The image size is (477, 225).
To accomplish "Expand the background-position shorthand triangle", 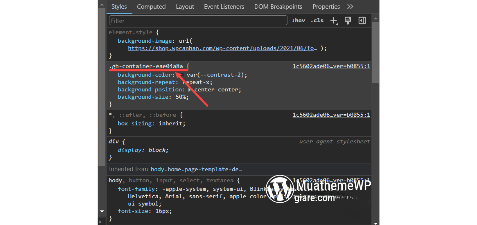I will (x=190, y=90).
